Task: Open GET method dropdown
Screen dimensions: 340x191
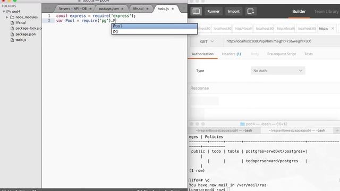Action: 207,41
